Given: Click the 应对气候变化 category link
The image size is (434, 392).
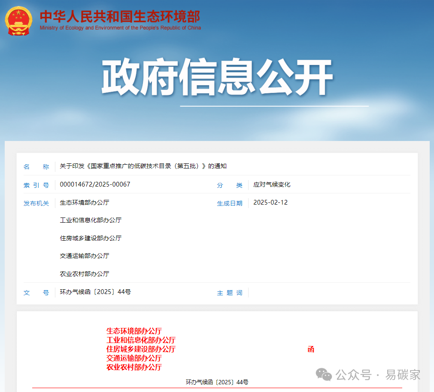Looking at the screenshot, I should click(272, 184).
